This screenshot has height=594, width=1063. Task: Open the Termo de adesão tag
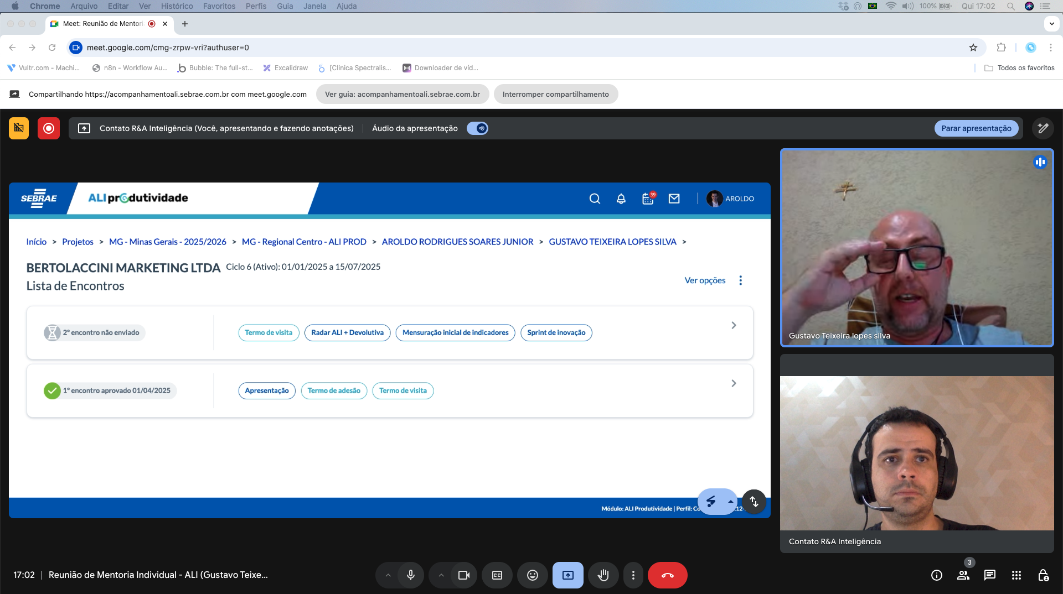tap(334, 390)
